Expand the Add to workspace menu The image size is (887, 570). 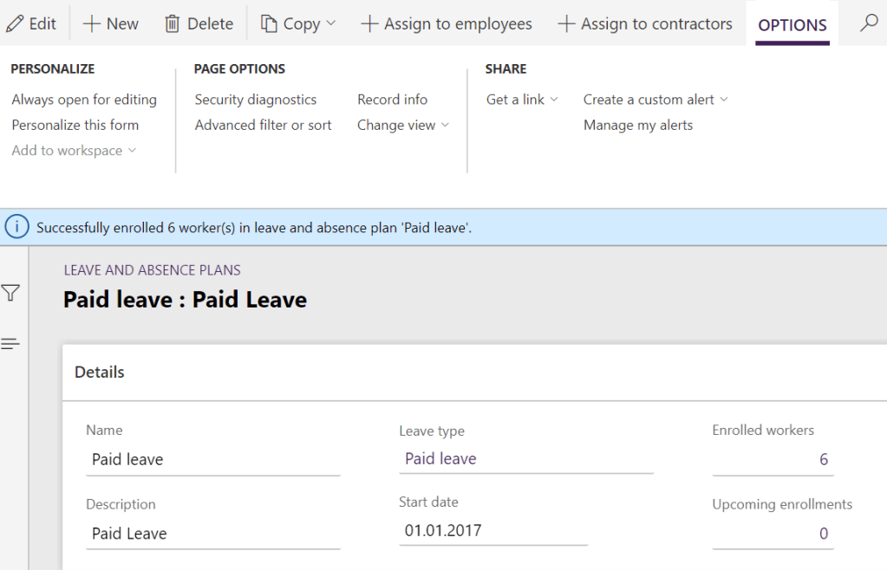[74, 150]
